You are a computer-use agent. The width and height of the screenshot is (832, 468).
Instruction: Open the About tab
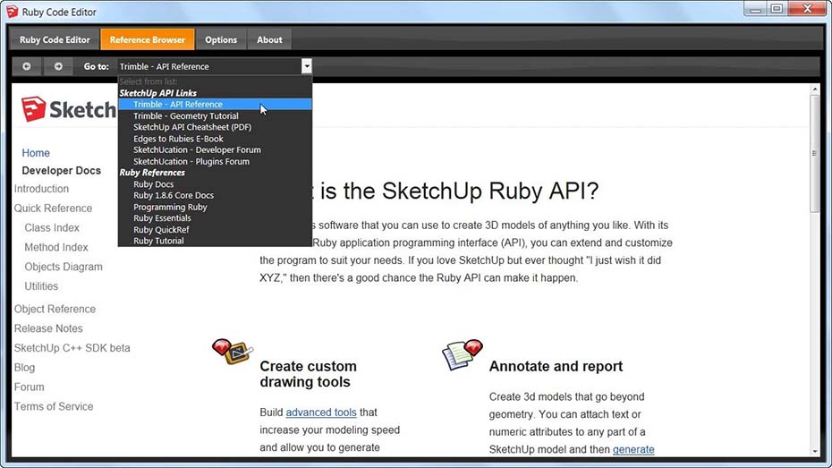[269, 39]
